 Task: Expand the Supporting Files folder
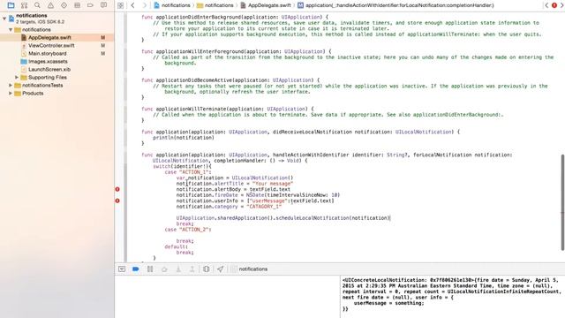17,77
